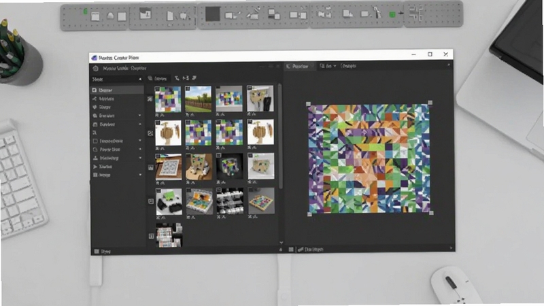Click the thumbnail grid's vertical scrollbar

(279, 136)
